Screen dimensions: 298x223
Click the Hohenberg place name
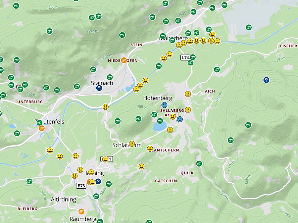point(157,98)
